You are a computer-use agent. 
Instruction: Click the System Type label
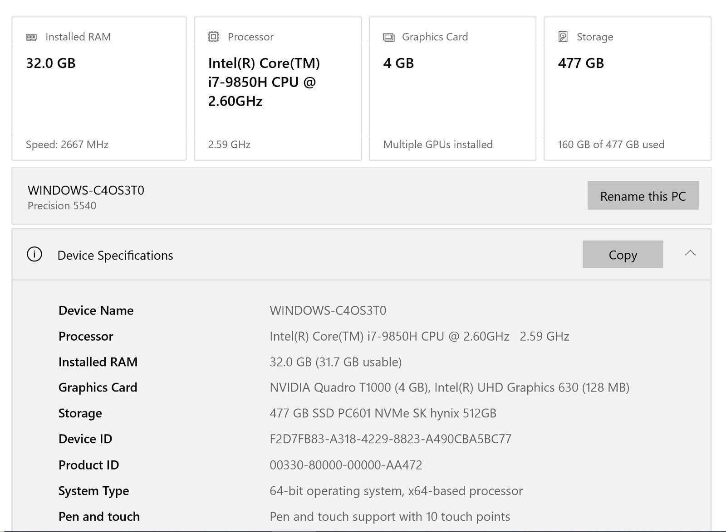[x=94, y=491]
